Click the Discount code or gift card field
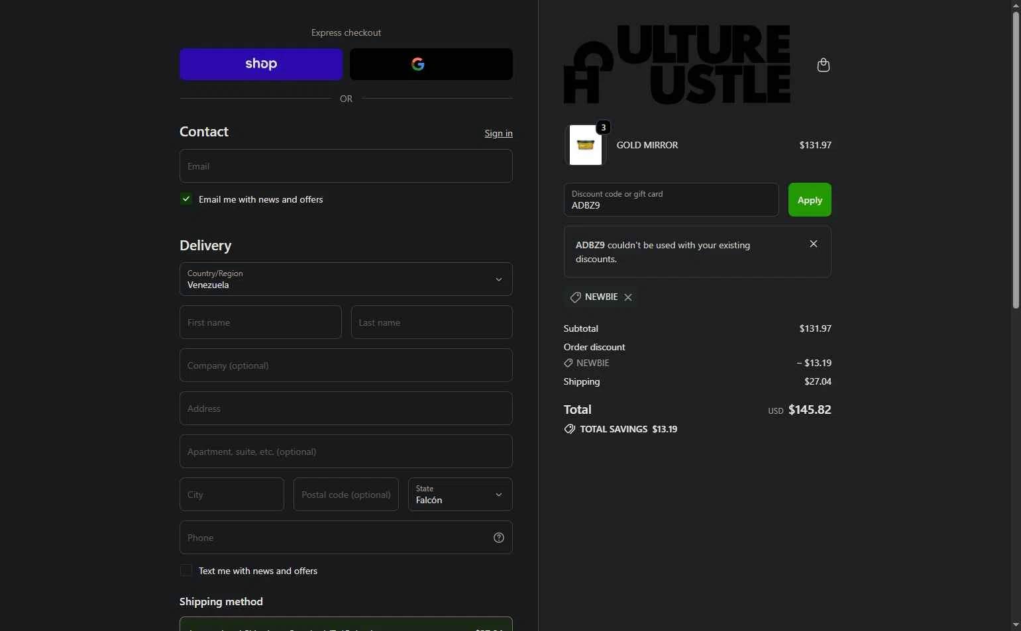 tap(671, 200)
